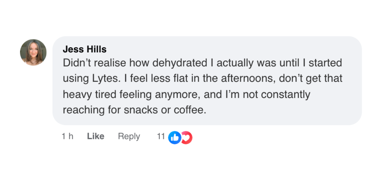Click the '1 h' comment timestamp
Viewport: 379px width, 172px height.
pyautogui.click(x=67, y=136)
